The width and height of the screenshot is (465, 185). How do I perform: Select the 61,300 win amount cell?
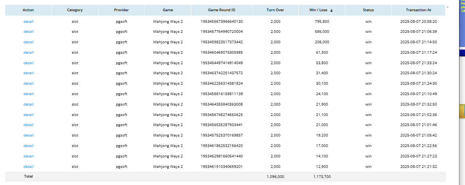pos(322,53)
